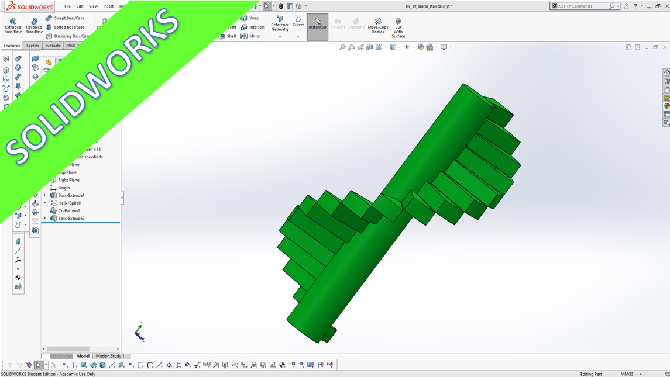Click Move/Copy Bodies tool
This screenshot has height=377, width=670.
click(x=378, y=26)
